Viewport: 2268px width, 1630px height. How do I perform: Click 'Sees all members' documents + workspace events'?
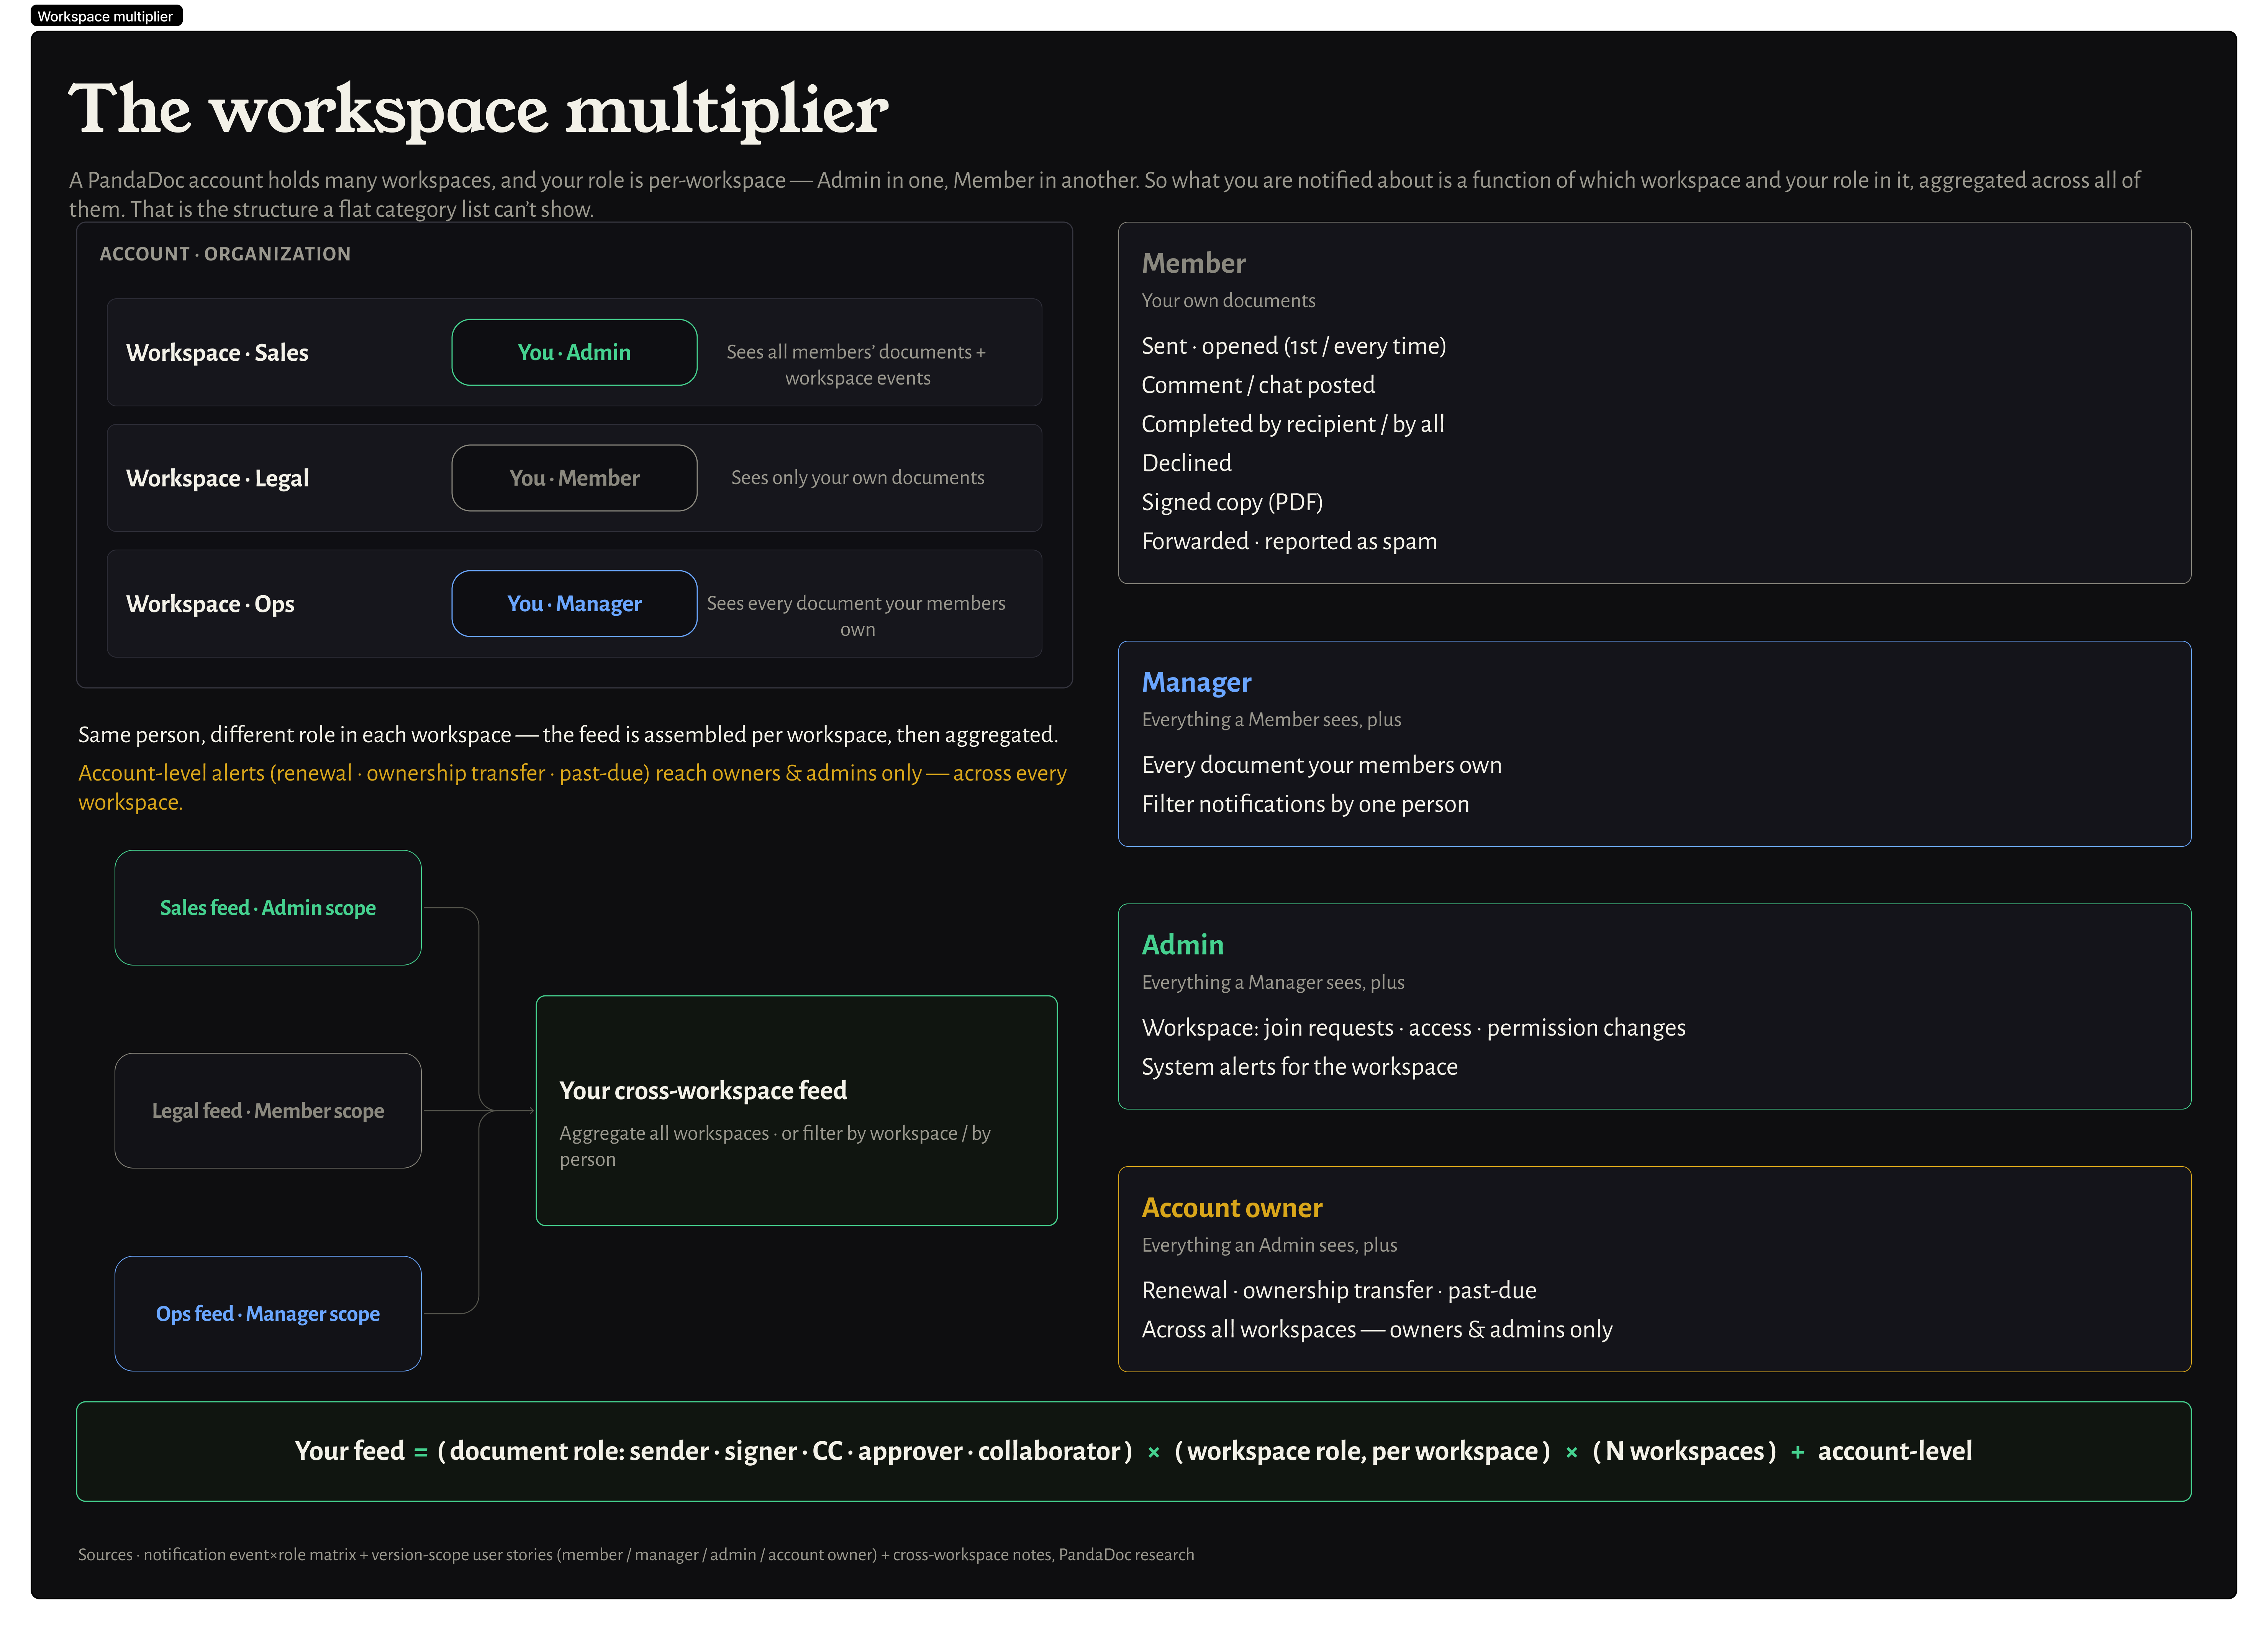(857, 365)
